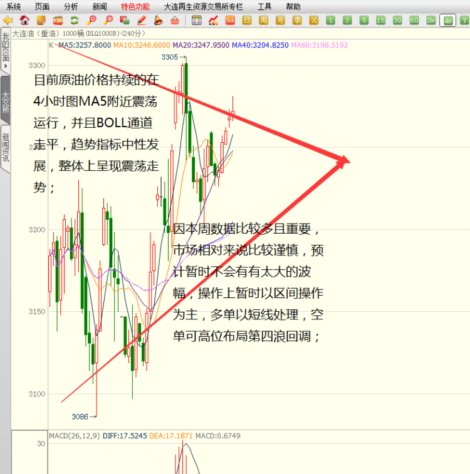
Task: Select the red pencil drawing tool
Action: (x=141, y=21)
